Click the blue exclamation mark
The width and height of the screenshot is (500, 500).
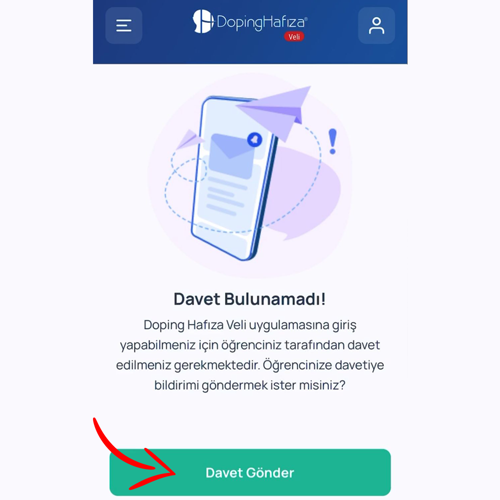pos(332,141)
